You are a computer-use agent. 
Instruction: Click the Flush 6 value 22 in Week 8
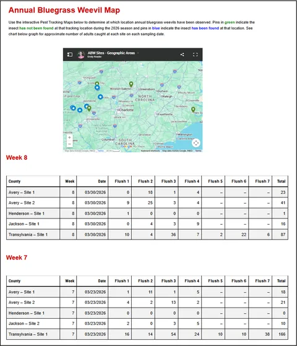point(244,235)
